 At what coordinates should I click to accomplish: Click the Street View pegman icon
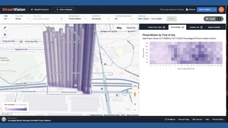135,94
